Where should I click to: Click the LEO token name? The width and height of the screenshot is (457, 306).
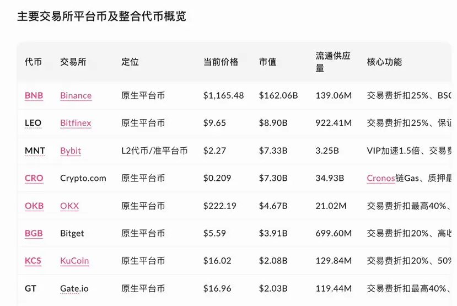coord(33,123)
